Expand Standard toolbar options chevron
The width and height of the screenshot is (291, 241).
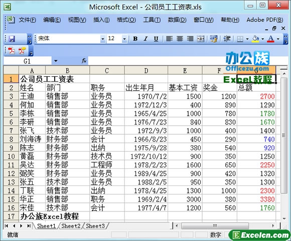[x=30, y=39]
